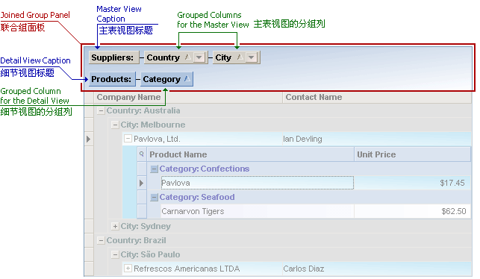Select the $62.50 unit price cell

point(412,211)
